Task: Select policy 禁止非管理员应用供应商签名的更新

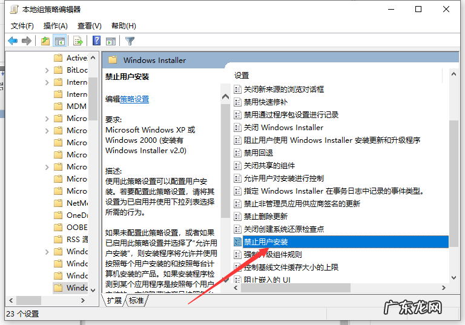Action: click(302, 204)
